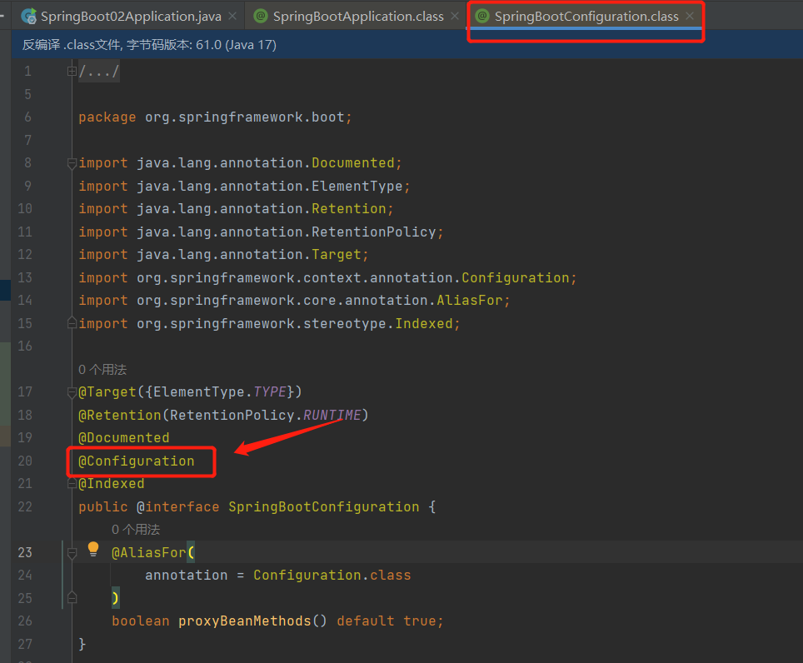
Task: Click line number 23 in the gutter
Action: 25,553
